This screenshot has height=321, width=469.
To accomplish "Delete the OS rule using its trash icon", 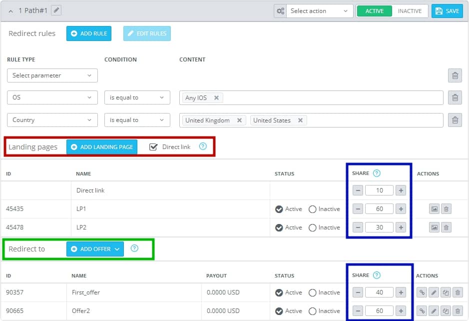I will (x=455, y=97).
